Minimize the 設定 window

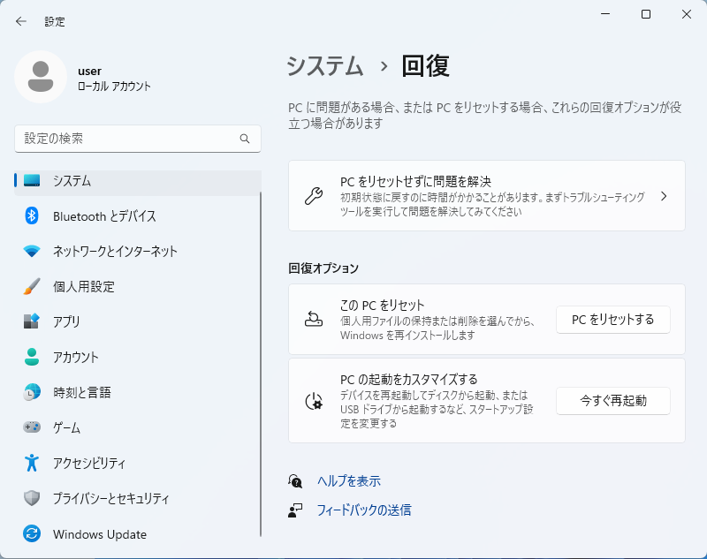605,14
